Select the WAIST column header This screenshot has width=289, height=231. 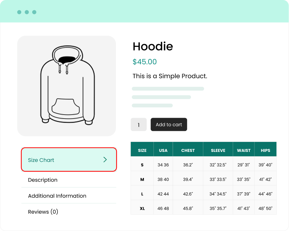click(244, 151)
